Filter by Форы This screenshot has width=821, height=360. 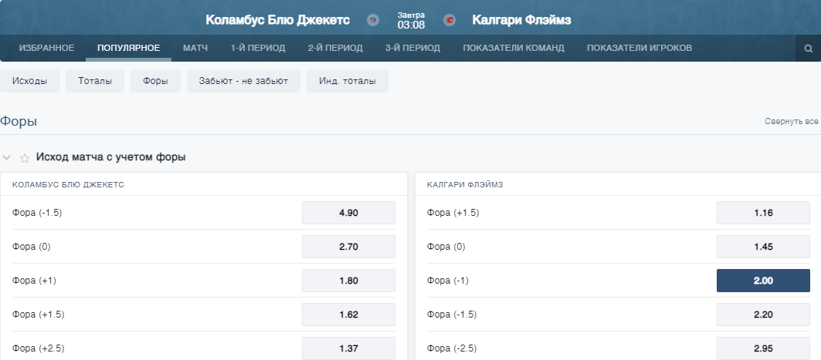pos(155,81)
